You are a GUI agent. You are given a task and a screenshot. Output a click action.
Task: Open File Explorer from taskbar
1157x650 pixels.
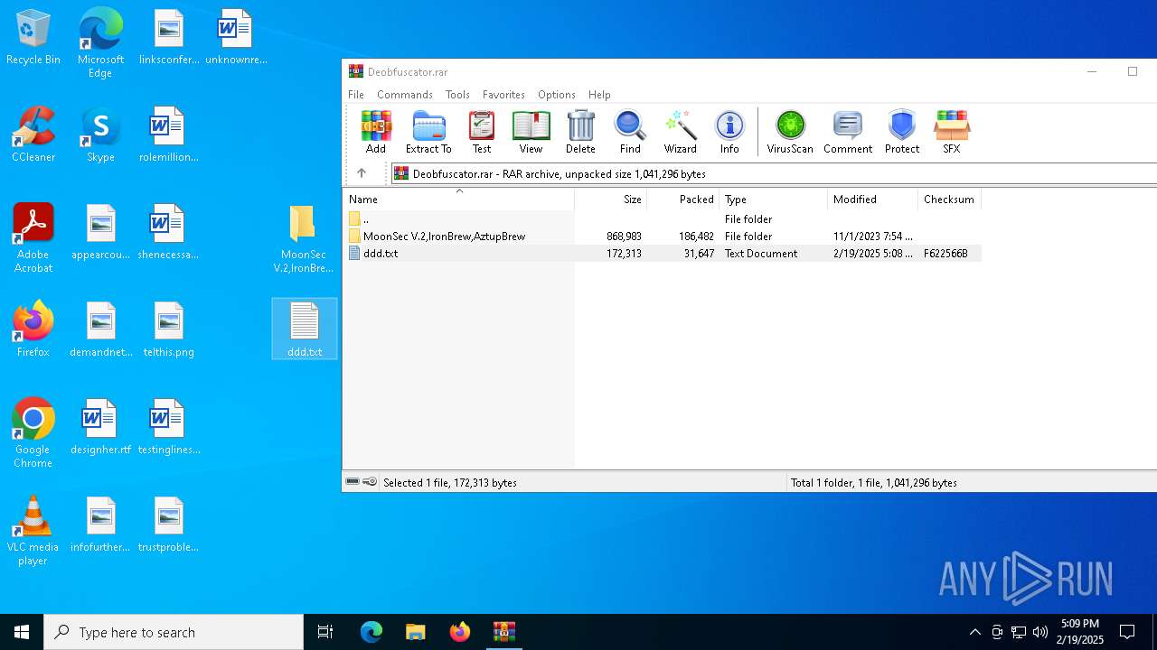[415, 632]
